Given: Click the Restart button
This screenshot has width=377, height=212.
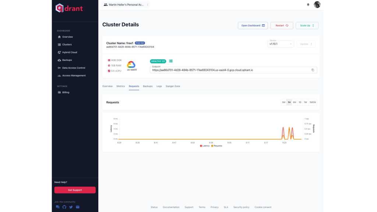Looking at the screenshot, I should click(x=282, y=25).
